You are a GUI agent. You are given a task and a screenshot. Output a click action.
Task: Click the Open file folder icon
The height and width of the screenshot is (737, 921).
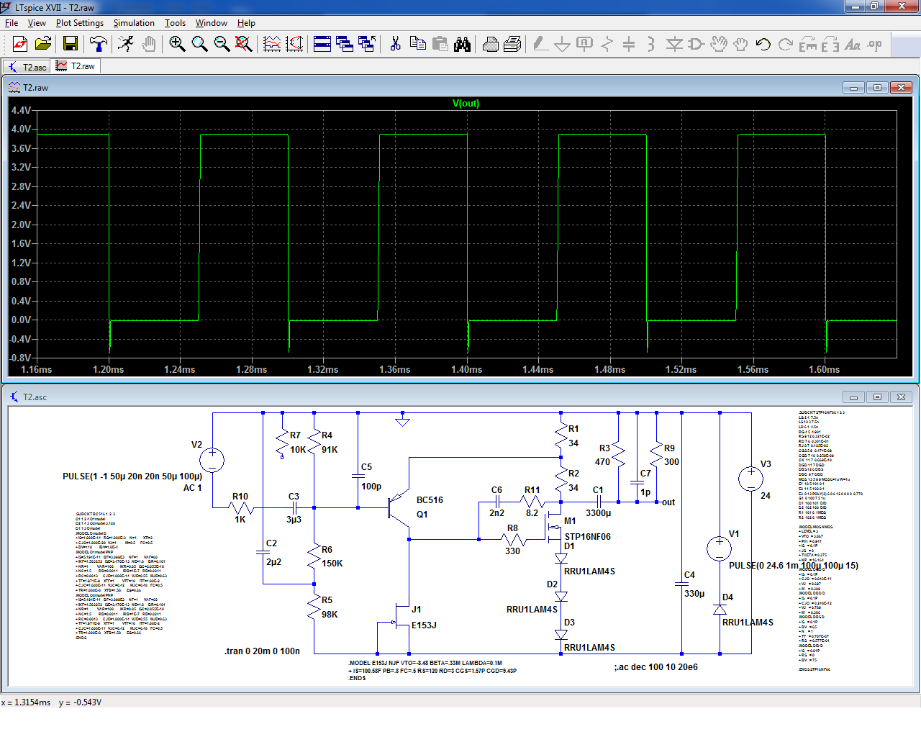43,45
